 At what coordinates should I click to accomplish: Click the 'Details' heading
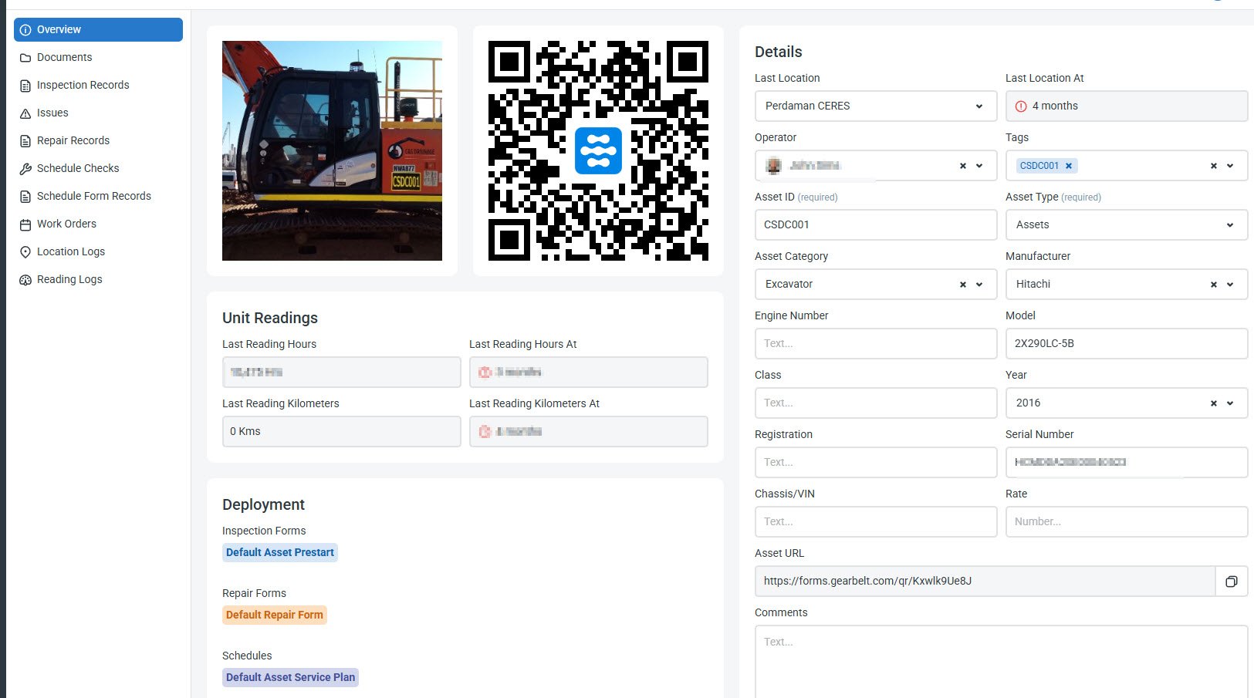(778, 52)
